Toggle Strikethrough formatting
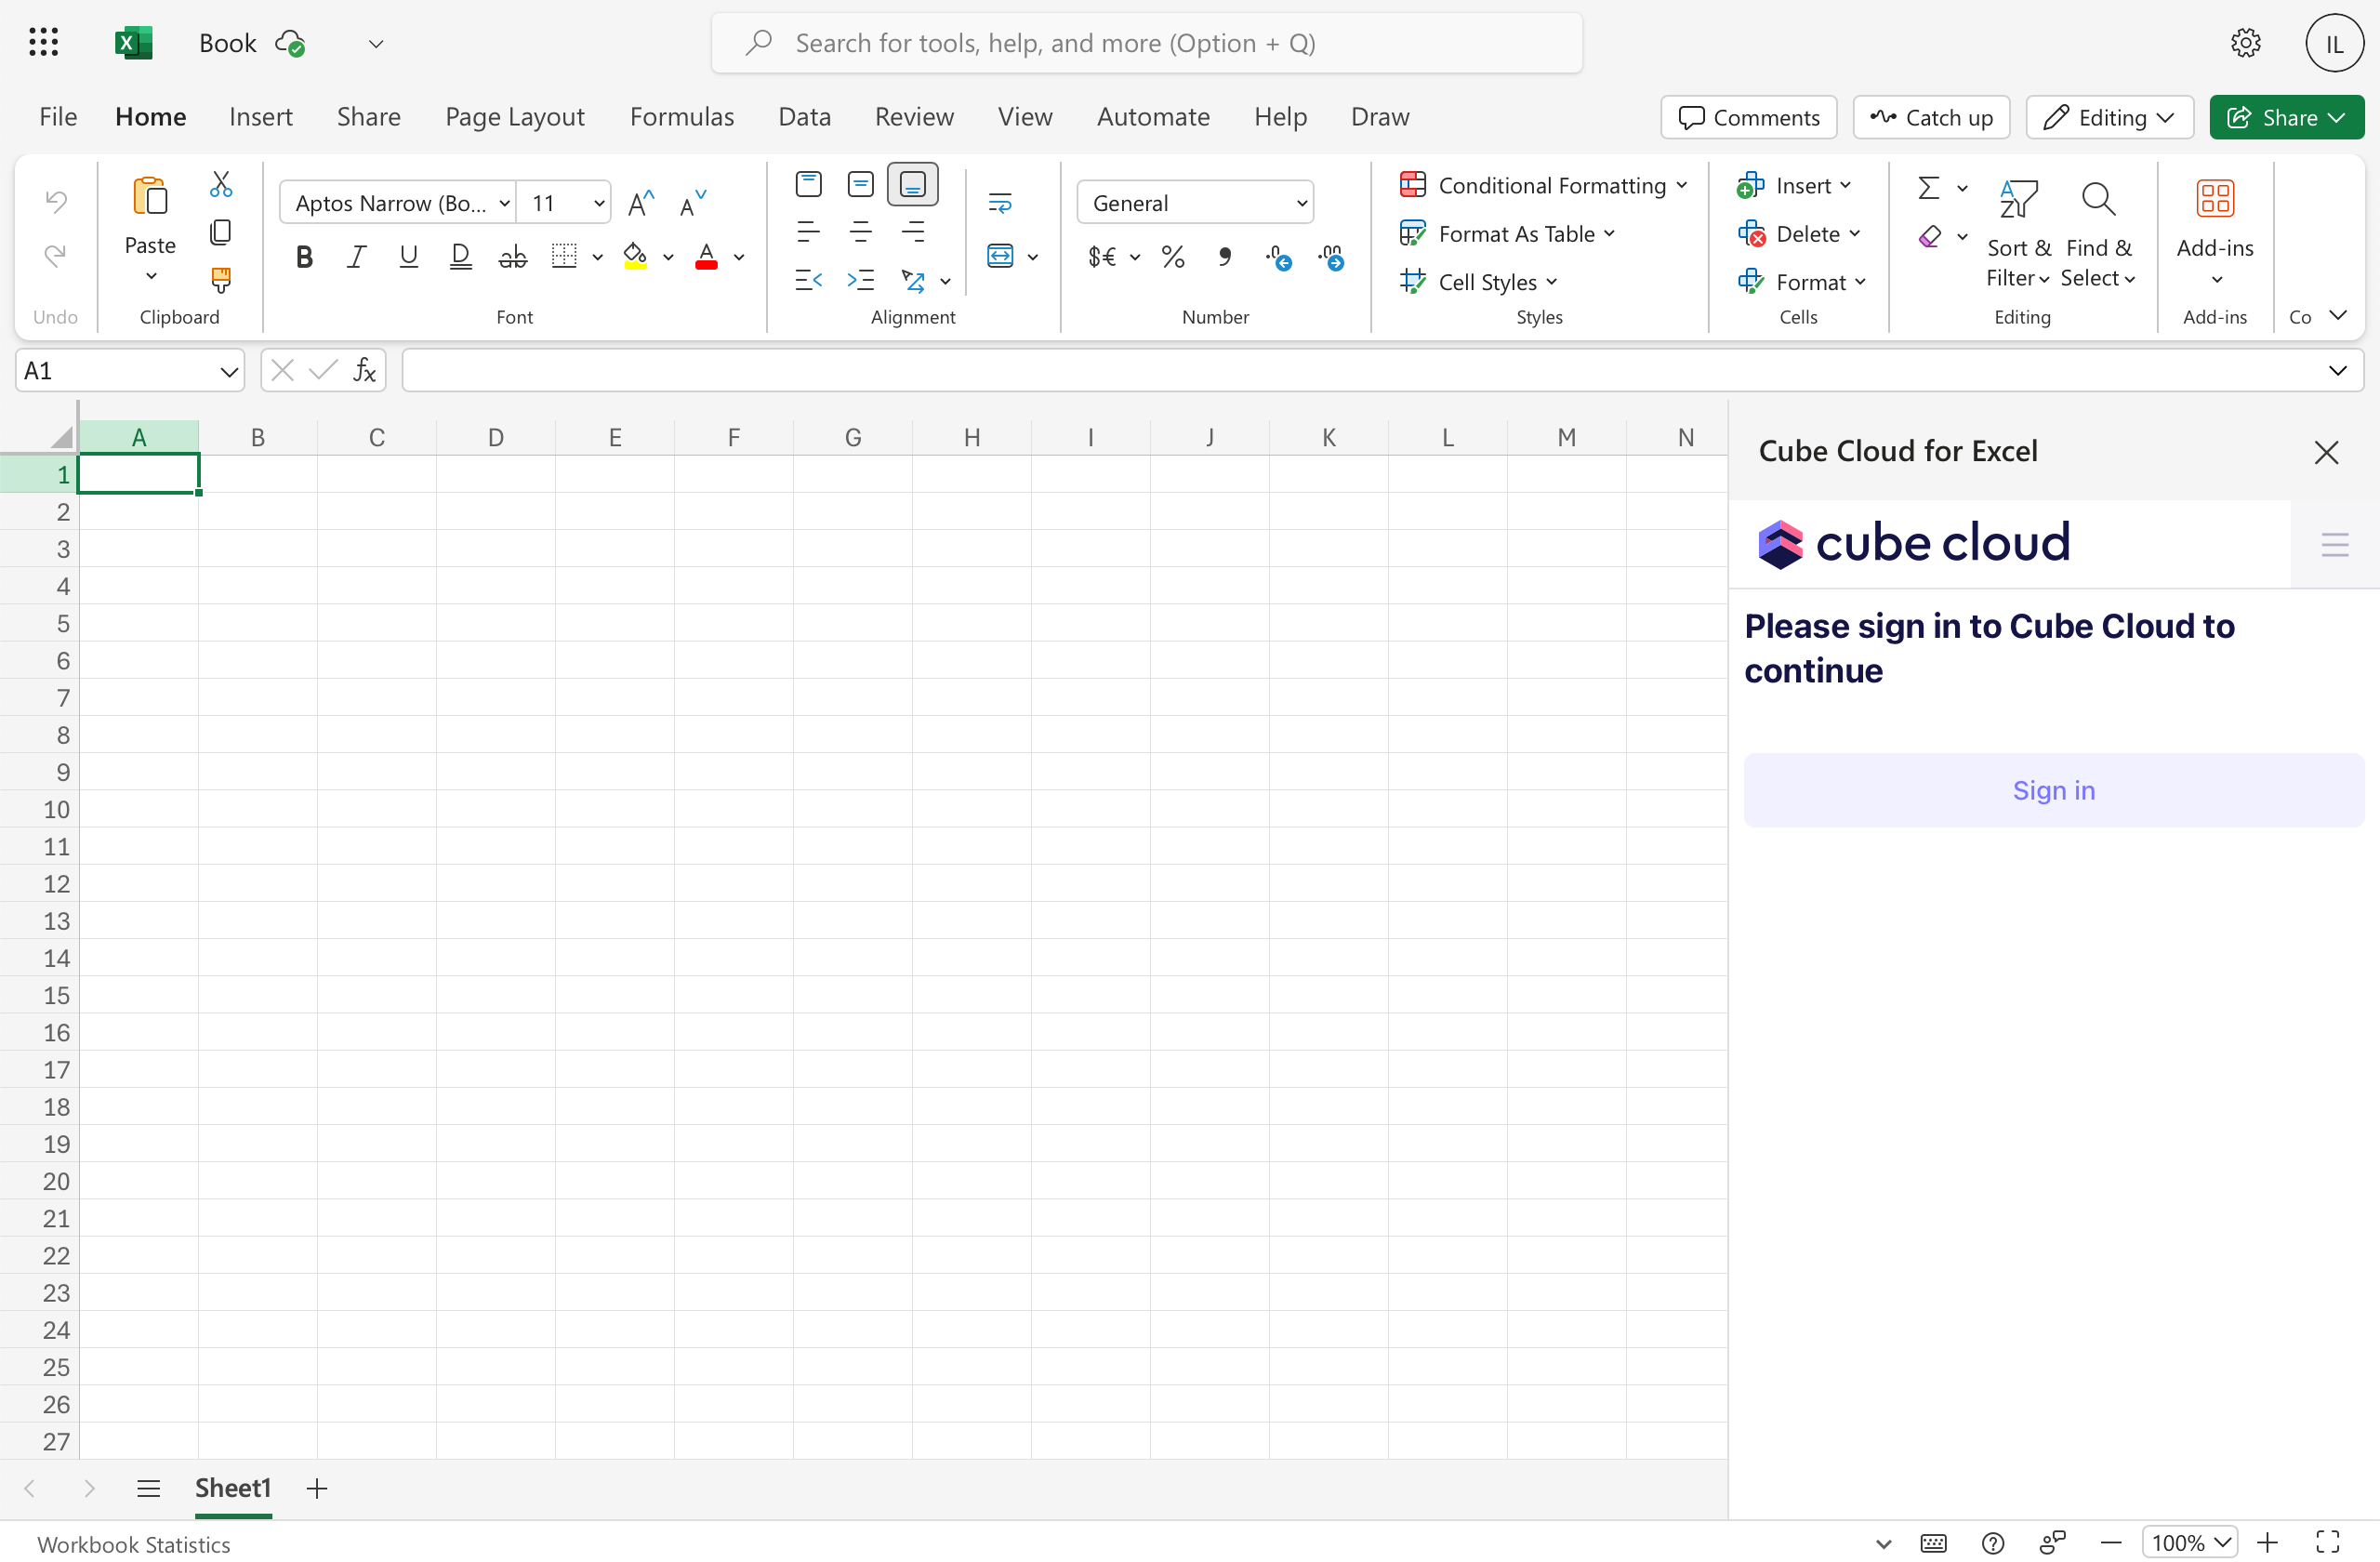 coord(512,257)
